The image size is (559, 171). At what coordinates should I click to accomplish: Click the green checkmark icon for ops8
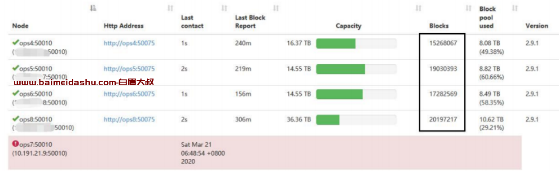(15, 119)
